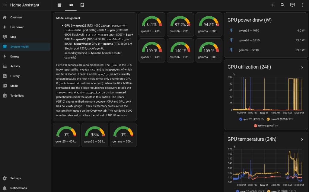309x192 pixels.
Task: Click the Home Assistant title
Action: coord(25,5)
